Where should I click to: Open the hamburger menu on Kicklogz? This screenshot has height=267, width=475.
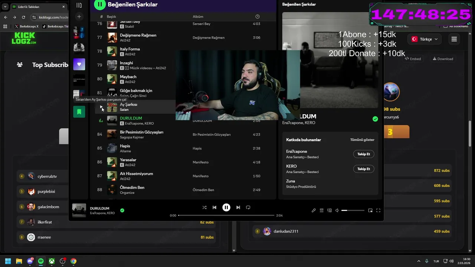point(454,39)
